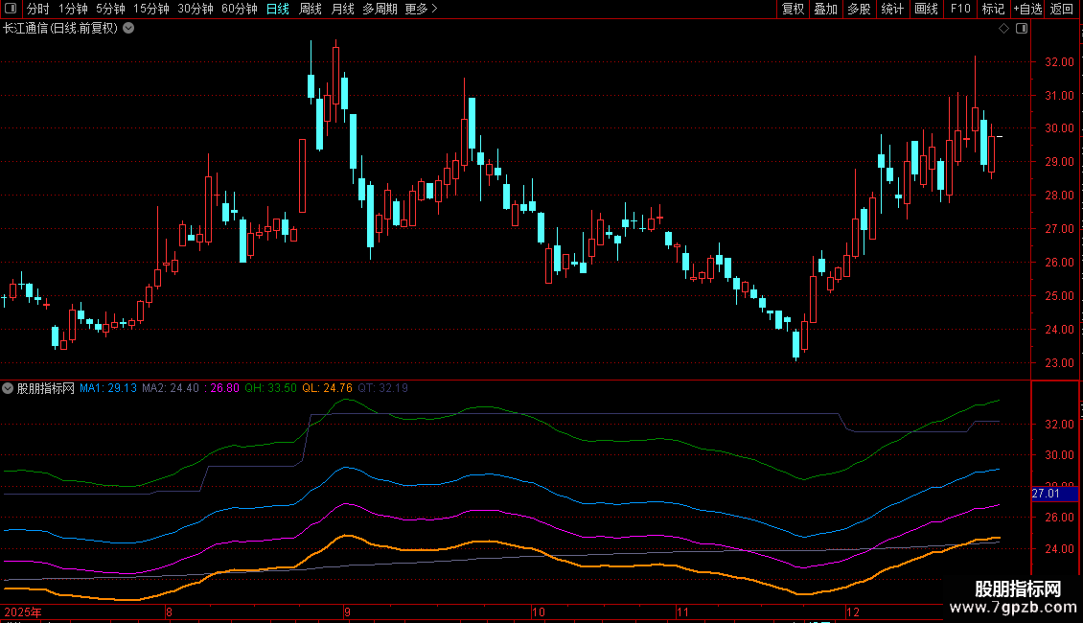The width and height of the screenshot is (1083, 623).
Task: Expand the 股朋指标网 indicator dropdown
Action: (9, 389)
